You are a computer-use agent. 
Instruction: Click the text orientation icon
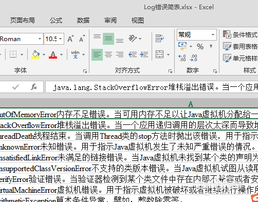pyautogui.click(x=133, y=39)
